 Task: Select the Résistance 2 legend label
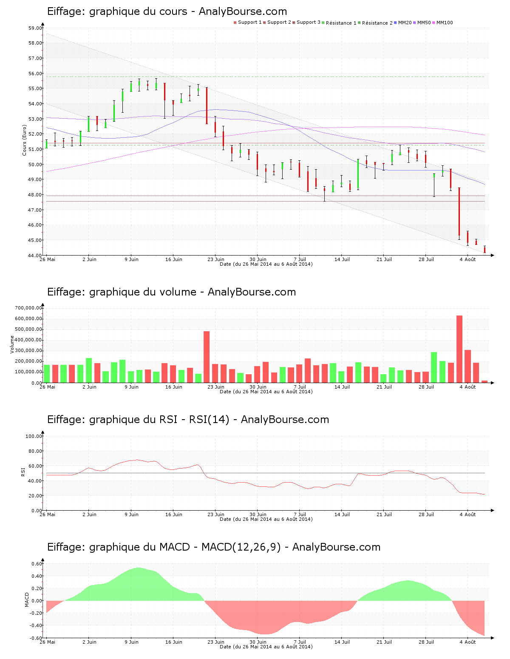point(377,23)
